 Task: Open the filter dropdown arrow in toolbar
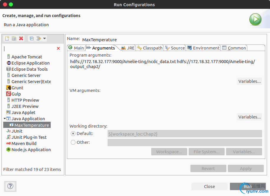[x=45, y=38]
